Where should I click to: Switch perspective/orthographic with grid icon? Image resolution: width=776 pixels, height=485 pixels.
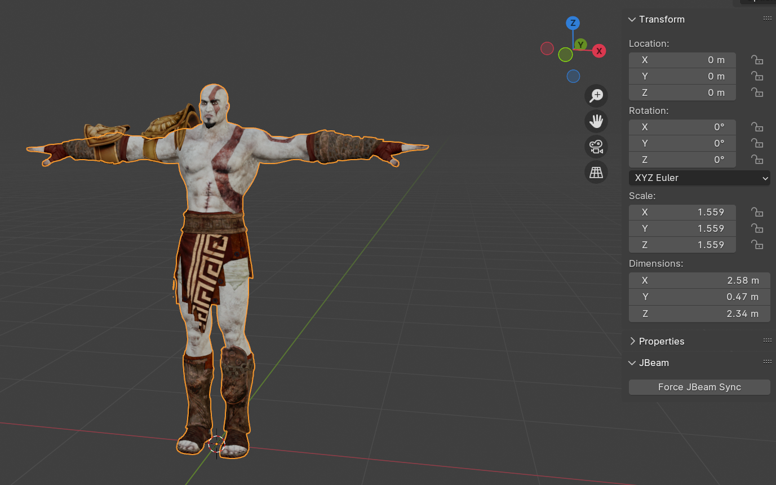(x=596, y=172)
